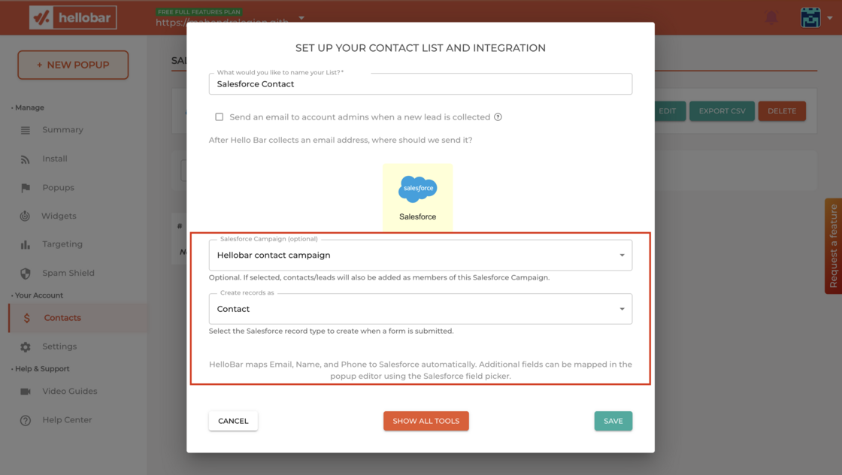Enable email to admins on new lead checkbox
Viewport: 842px width, 475px height.
click(x=219, y=117)
